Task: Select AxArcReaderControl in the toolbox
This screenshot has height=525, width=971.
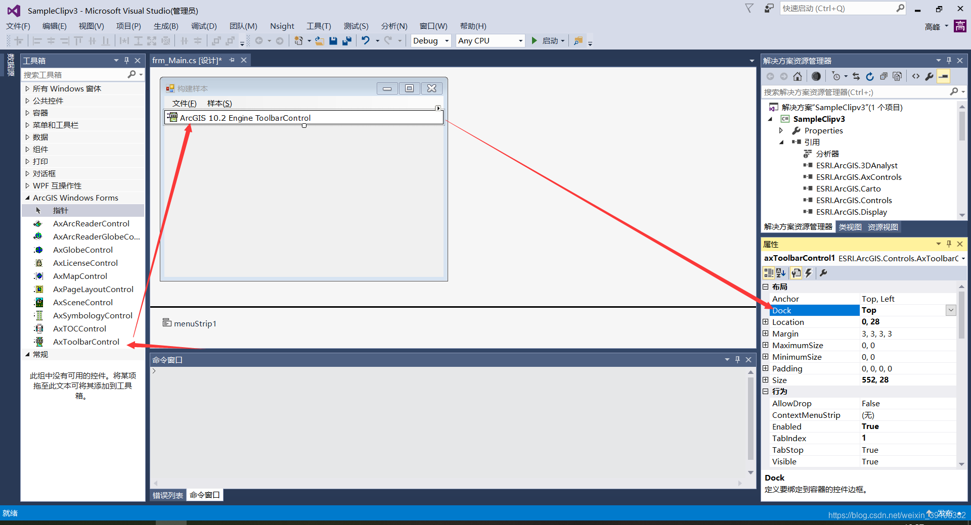Action: tap(91, 223)
